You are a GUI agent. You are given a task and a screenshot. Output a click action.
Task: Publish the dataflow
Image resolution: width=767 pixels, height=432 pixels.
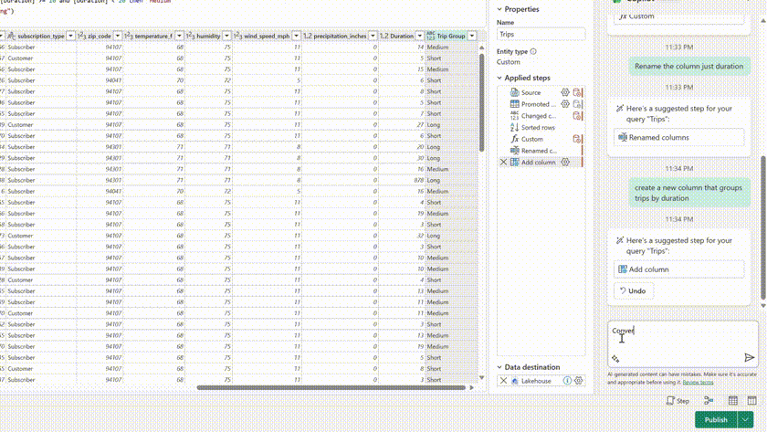click(x=716, y=419)
